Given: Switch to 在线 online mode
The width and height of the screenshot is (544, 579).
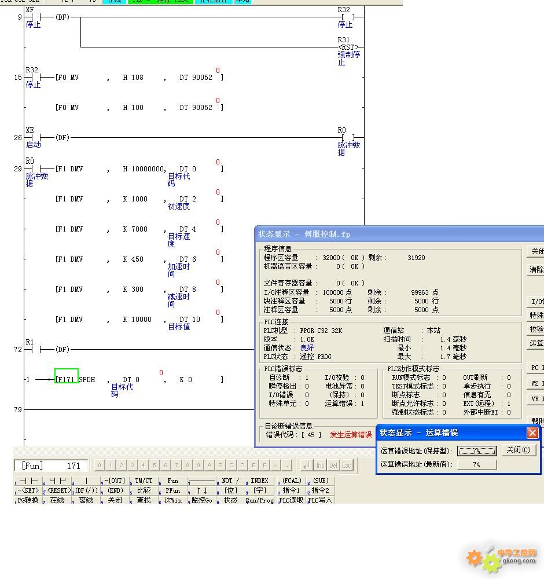Looking at the screenshot, I should pyautogui.click(x=57, y=500).
